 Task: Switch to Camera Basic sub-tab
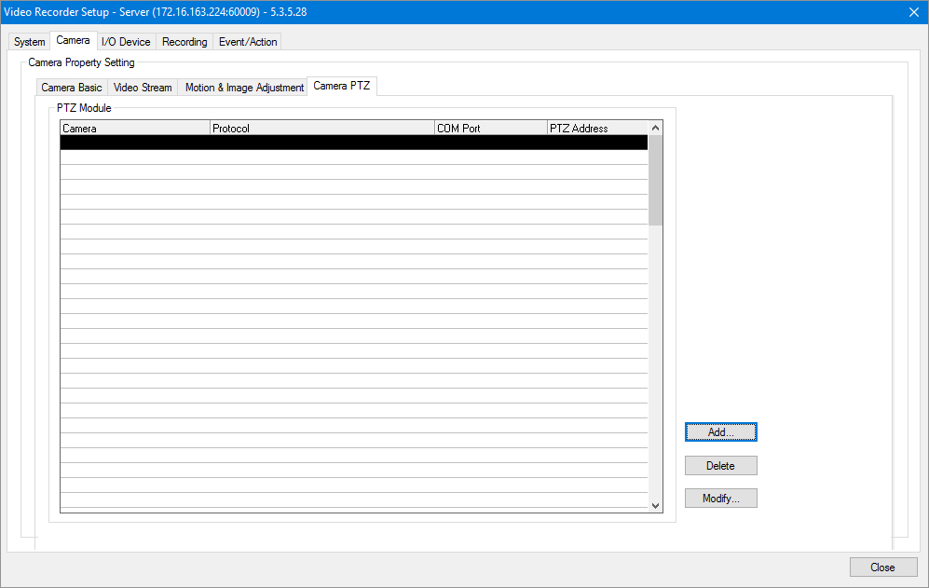tap(72, 88)
